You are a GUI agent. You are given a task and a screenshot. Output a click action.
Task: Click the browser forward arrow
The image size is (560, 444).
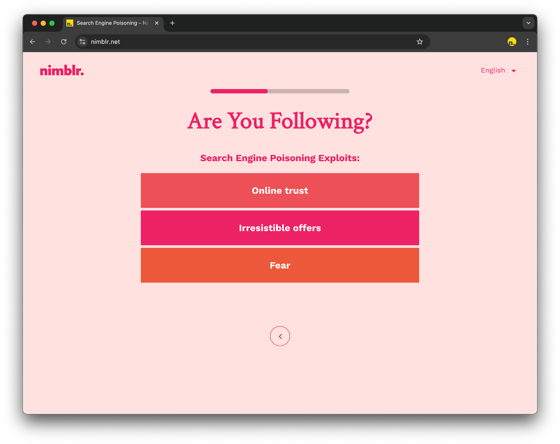click(x=48, y=41)
